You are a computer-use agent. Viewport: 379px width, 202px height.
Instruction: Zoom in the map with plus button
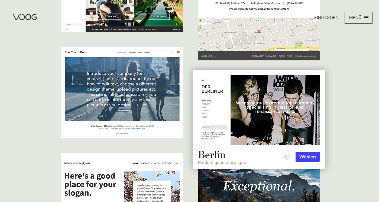(200, 26)
